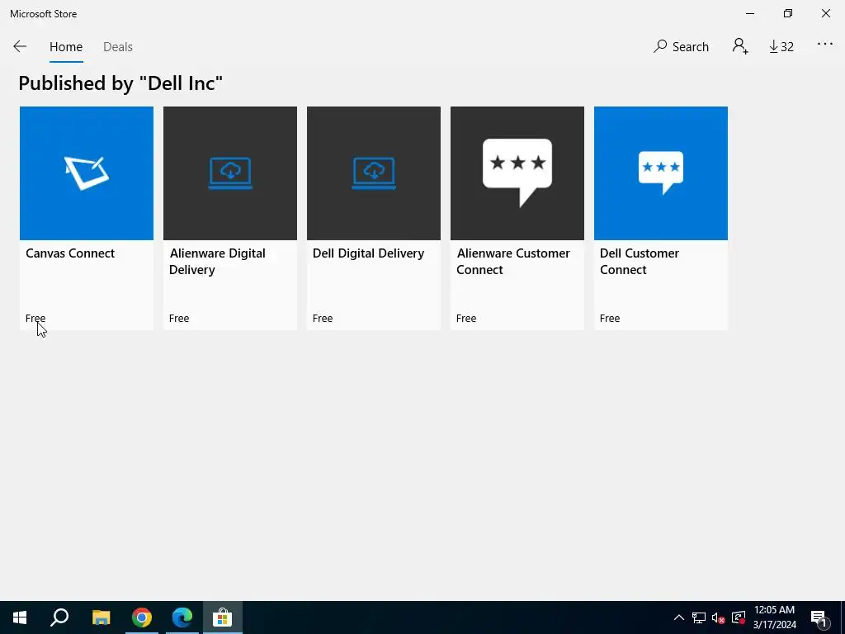Launch Google Chrome from taskbar
This screenshot has height=634, width=845.
tap(142, 617)
